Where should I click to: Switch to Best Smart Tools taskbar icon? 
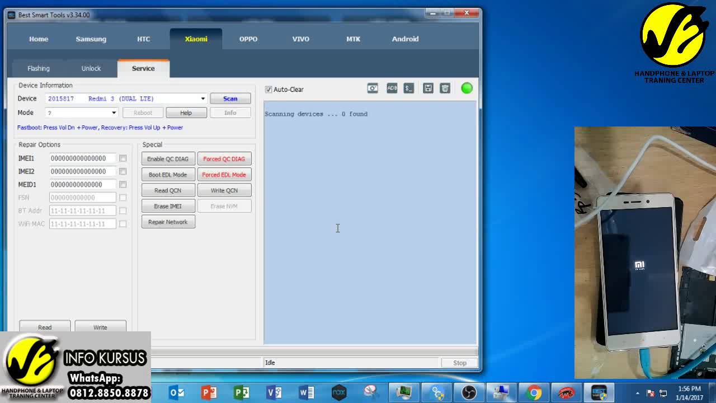tap(599, 392)
